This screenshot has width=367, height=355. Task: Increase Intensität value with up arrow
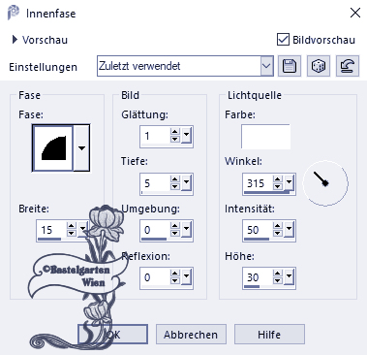278,226
